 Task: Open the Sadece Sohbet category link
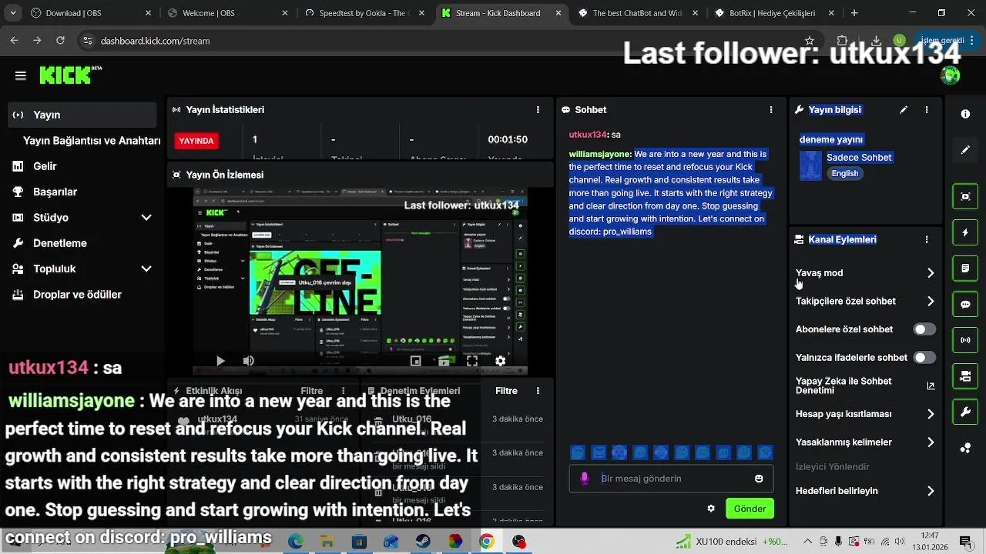click(859, 158)
